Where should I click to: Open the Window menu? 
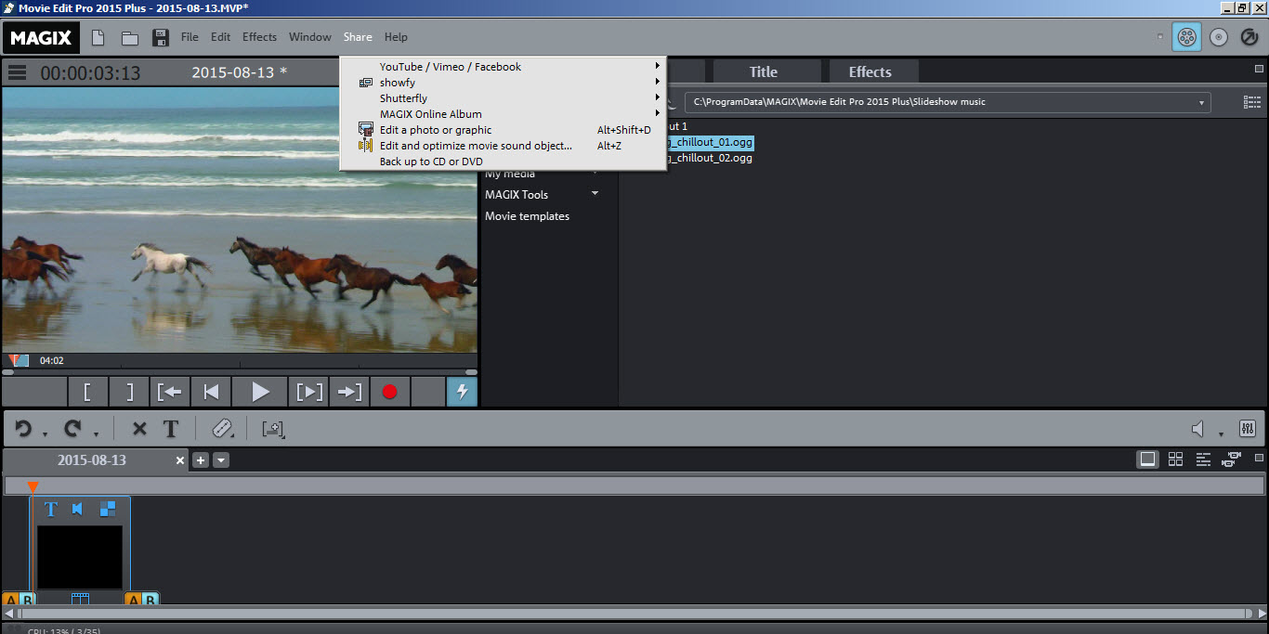pos(310,37)
